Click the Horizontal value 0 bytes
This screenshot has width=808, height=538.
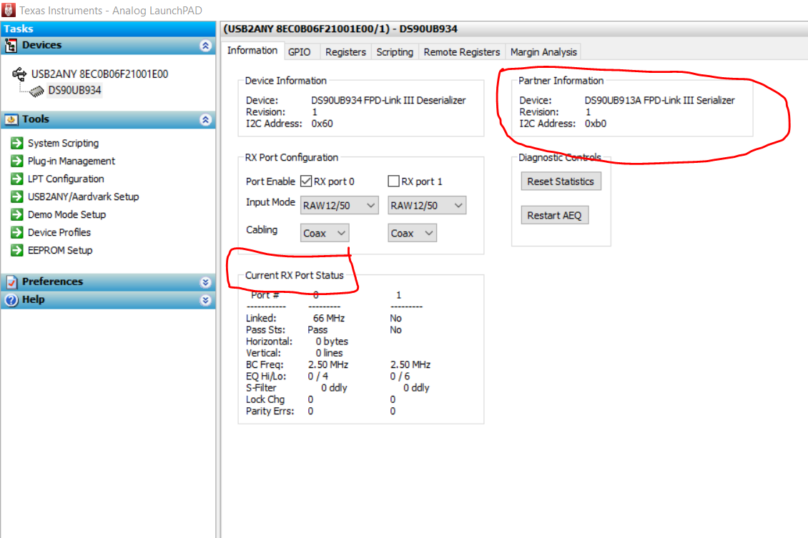pos(332,342)
